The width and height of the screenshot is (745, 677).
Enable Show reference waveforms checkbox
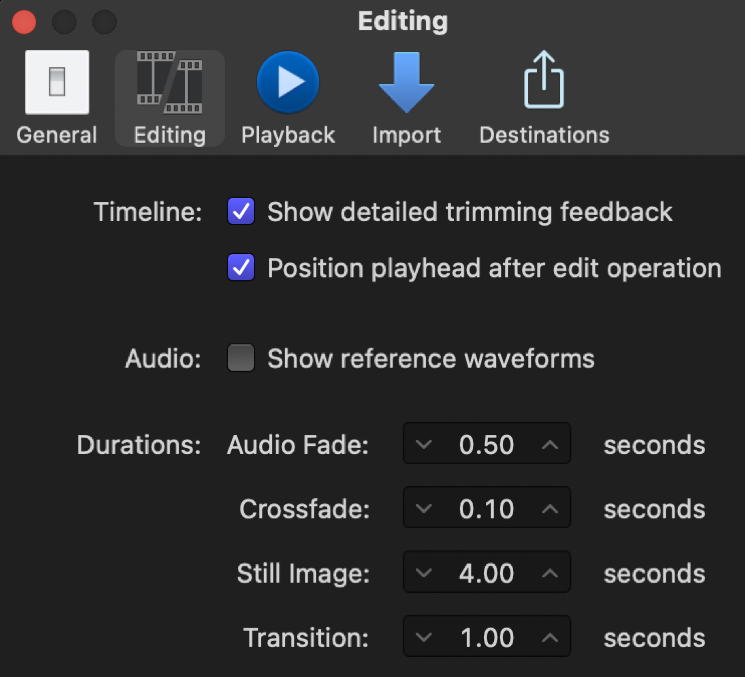pyautogui.click(x=241, y=358)
